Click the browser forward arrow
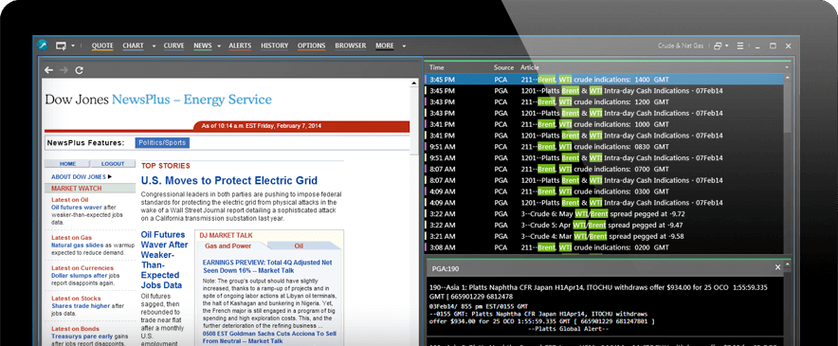This screenshot has height=346, width=838. coord(64,70)
